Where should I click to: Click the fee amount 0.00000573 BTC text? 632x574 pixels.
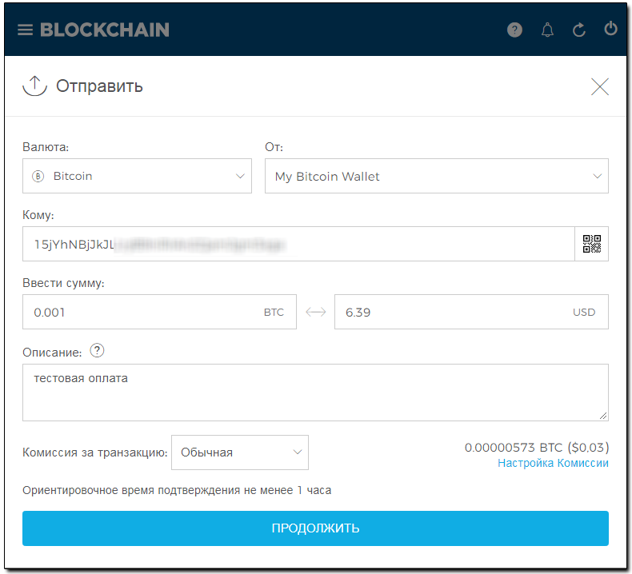pos(537,448)
